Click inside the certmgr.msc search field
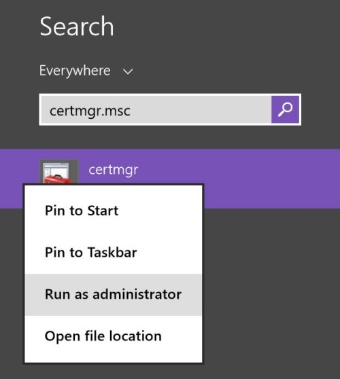 (156, 110)
